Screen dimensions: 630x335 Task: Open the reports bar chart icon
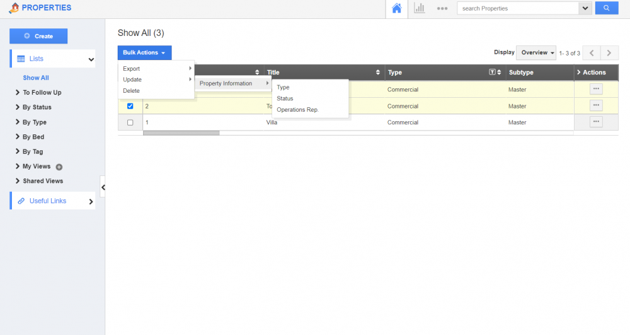tap(419, 9)
